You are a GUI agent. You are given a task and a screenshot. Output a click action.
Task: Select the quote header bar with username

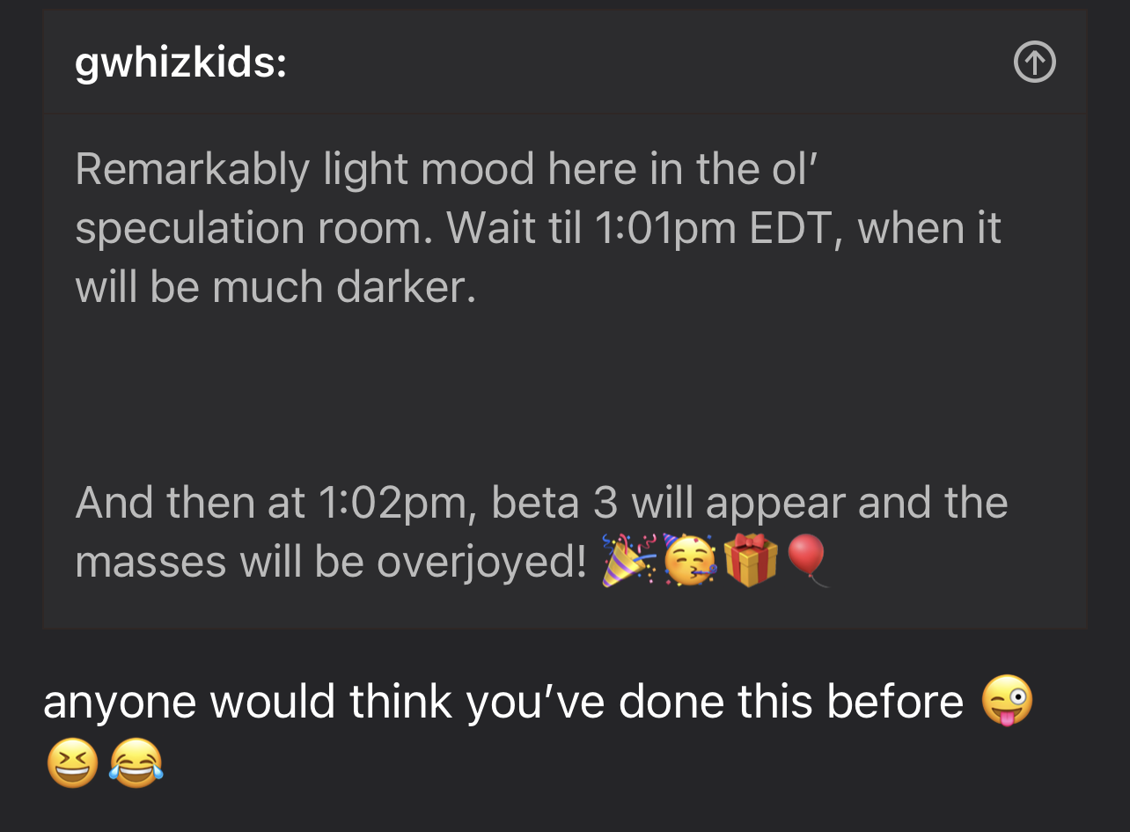[564, 63]
